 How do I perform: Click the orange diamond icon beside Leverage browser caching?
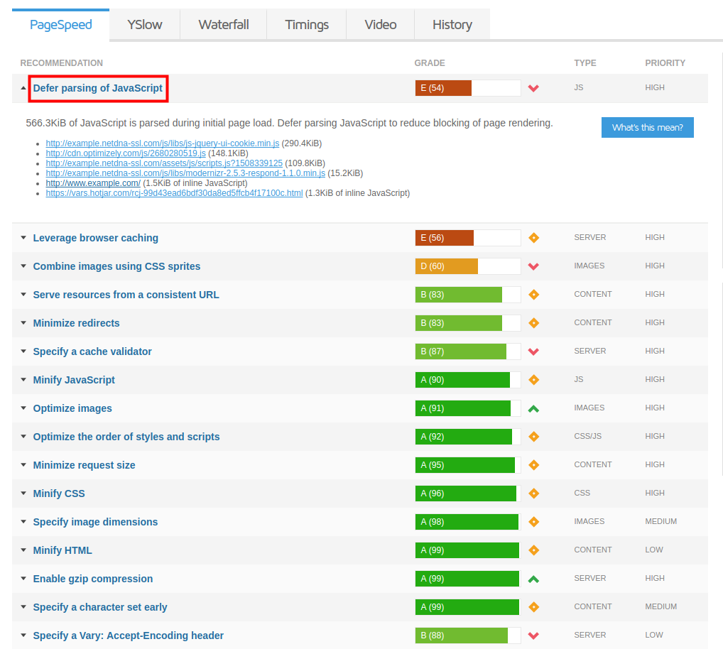tap(533, 238)
